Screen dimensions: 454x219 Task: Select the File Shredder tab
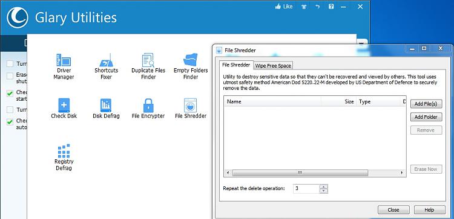(236, 65)
